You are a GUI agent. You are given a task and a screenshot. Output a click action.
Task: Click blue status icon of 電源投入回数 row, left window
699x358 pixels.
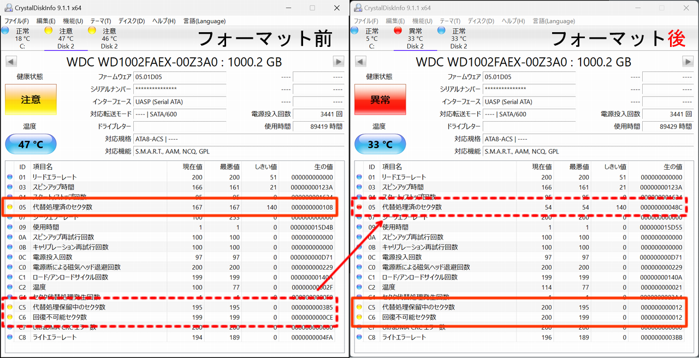point(9,257)
